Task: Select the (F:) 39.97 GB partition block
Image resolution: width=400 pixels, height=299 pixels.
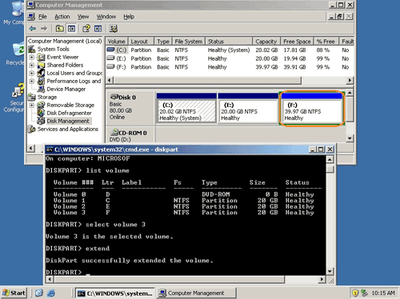Action: point(311,108)
